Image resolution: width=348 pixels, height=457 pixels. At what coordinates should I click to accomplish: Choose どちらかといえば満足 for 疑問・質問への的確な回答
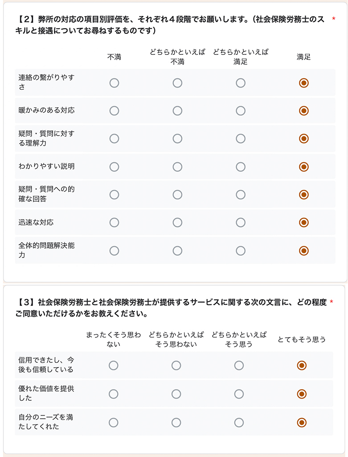tap(241, 195)
